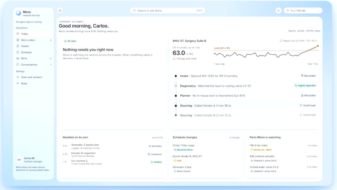
Task: Click the Work orders document icon
Action: click(x=18, y=40)
